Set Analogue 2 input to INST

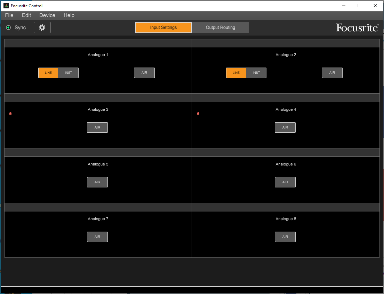[x=256, y=73]
